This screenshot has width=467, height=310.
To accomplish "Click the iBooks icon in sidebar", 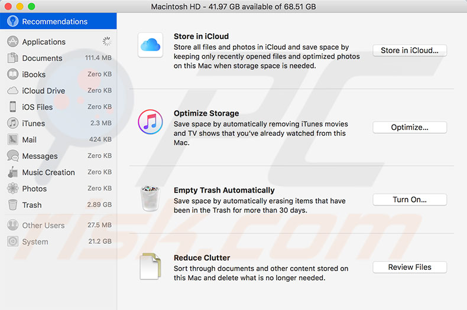I will [x=12, y=74].
